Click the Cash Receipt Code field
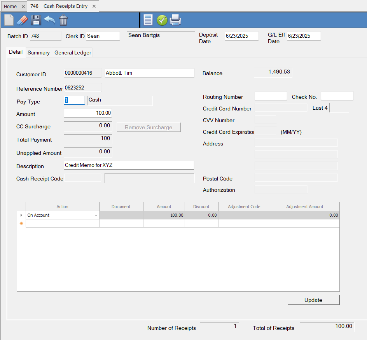The width and height of the screenshot is (367, 340). 83,177
